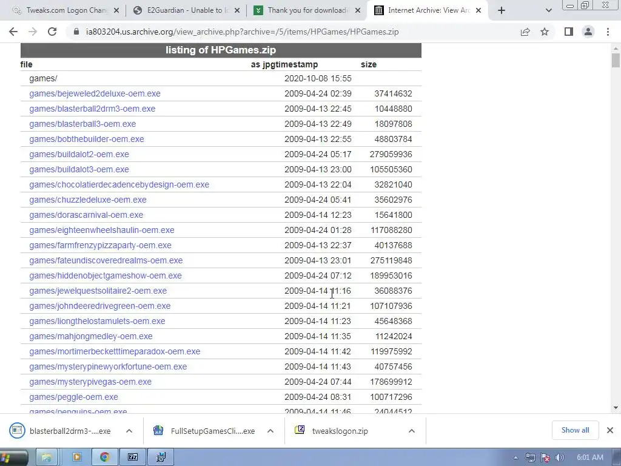
Task: Open Windows Media Player from the taskbar
Action: click(76, 458)
